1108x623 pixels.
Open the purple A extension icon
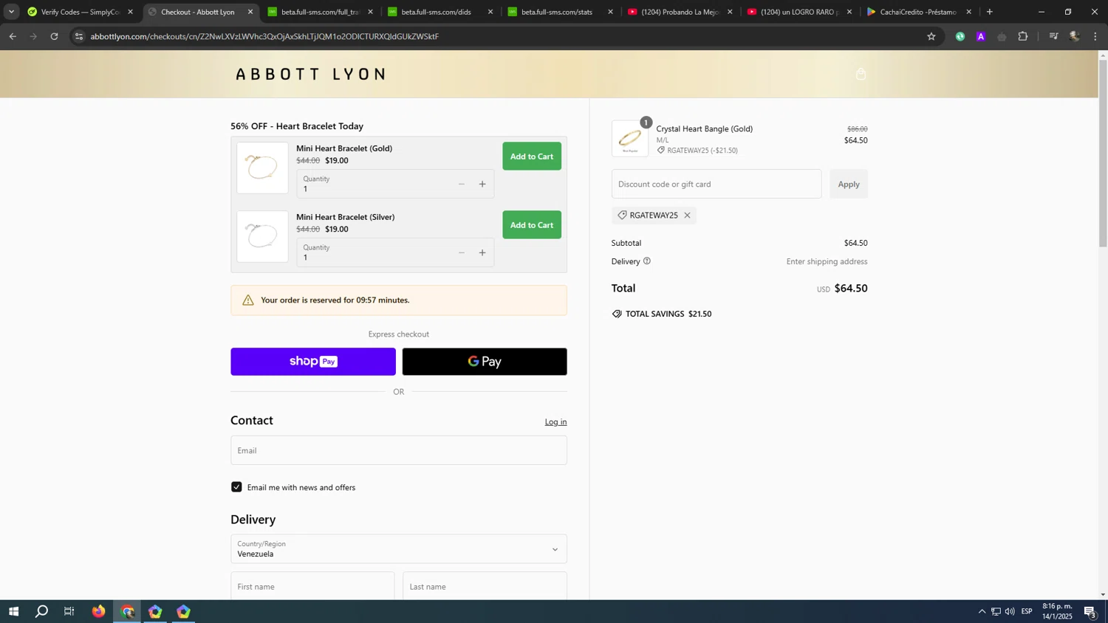click(x=981, y=36)
